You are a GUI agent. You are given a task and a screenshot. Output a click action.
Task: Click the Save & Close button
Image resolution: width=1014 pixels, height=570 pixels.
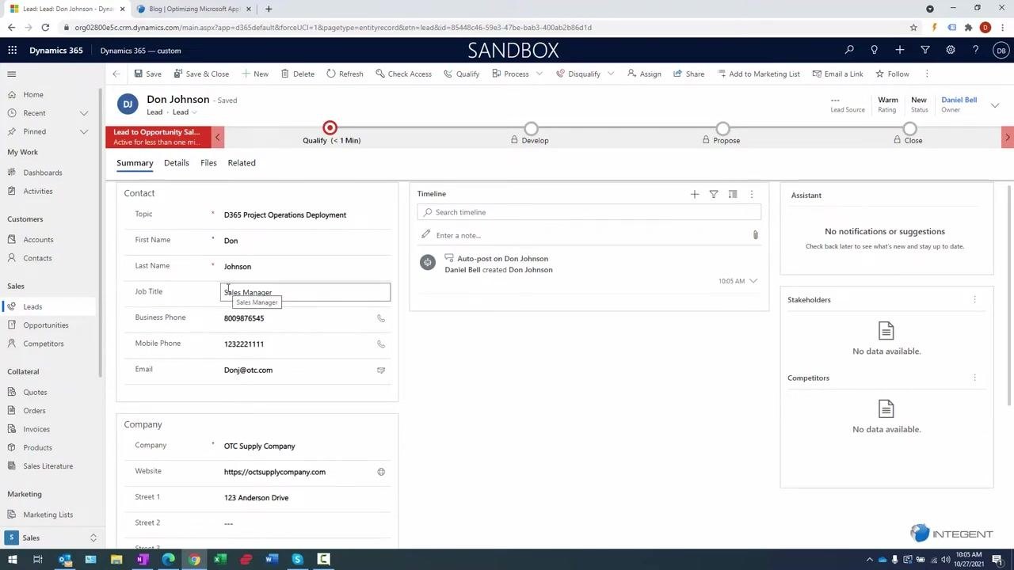(x=201, y=74)
